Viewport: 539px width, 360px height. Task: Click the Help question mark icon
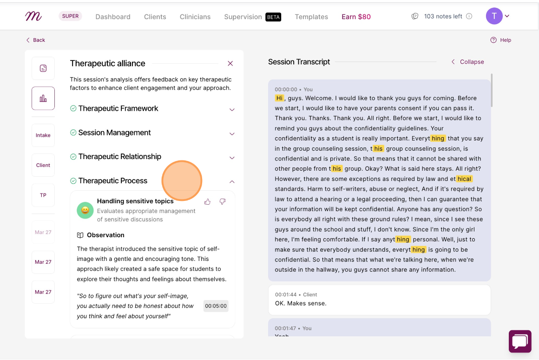pos(493,40)
